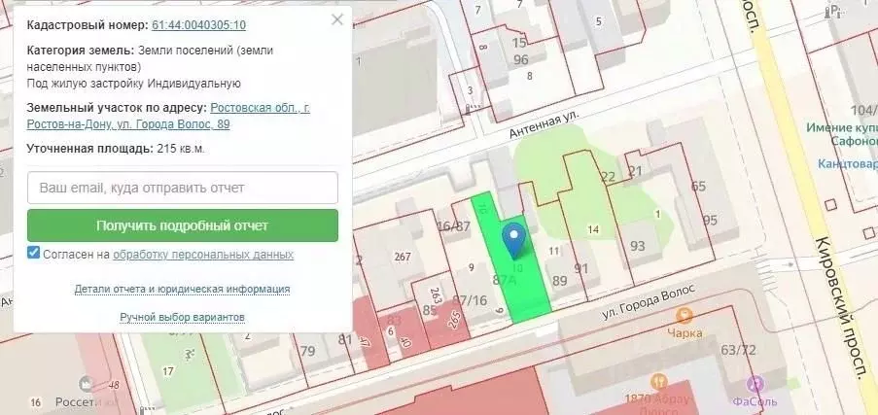The height and width of the screenshot is (415, 878).
Task: Click the email input field
Action: [183, 188]
